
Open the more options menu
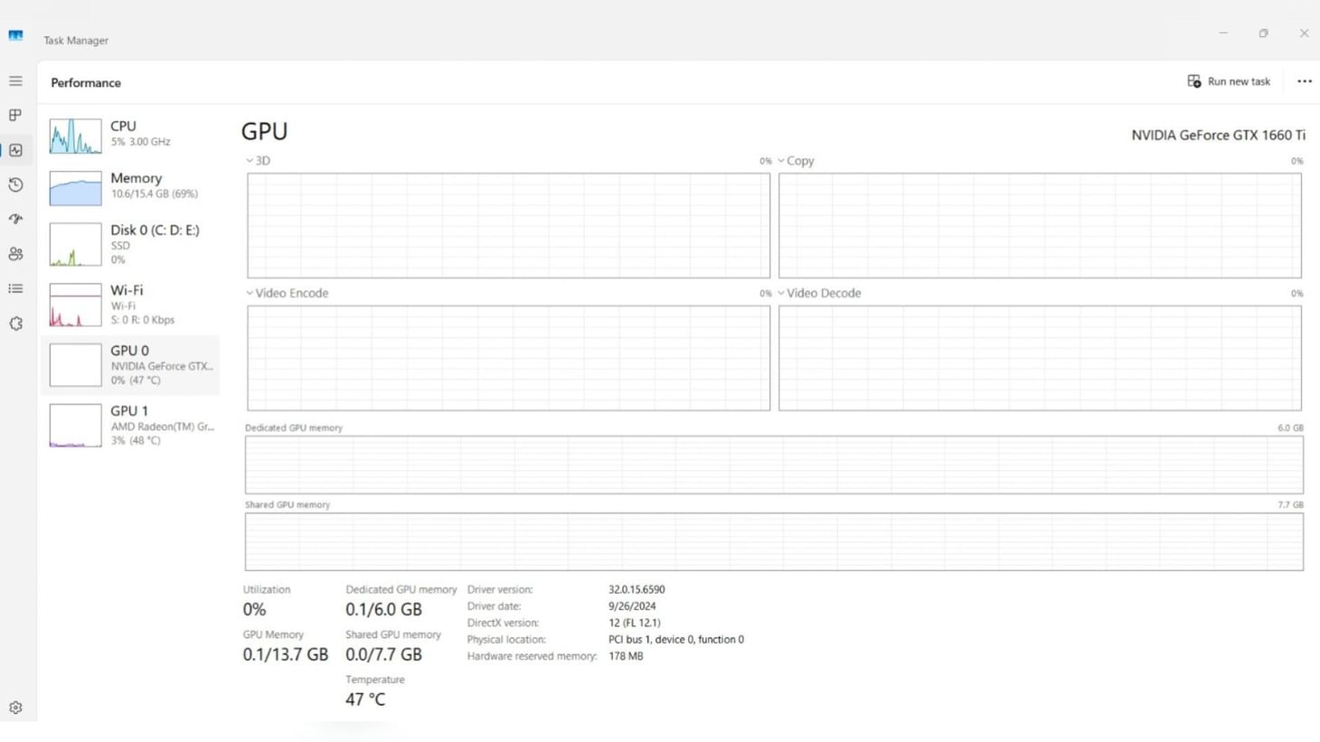click(1304, 80)
